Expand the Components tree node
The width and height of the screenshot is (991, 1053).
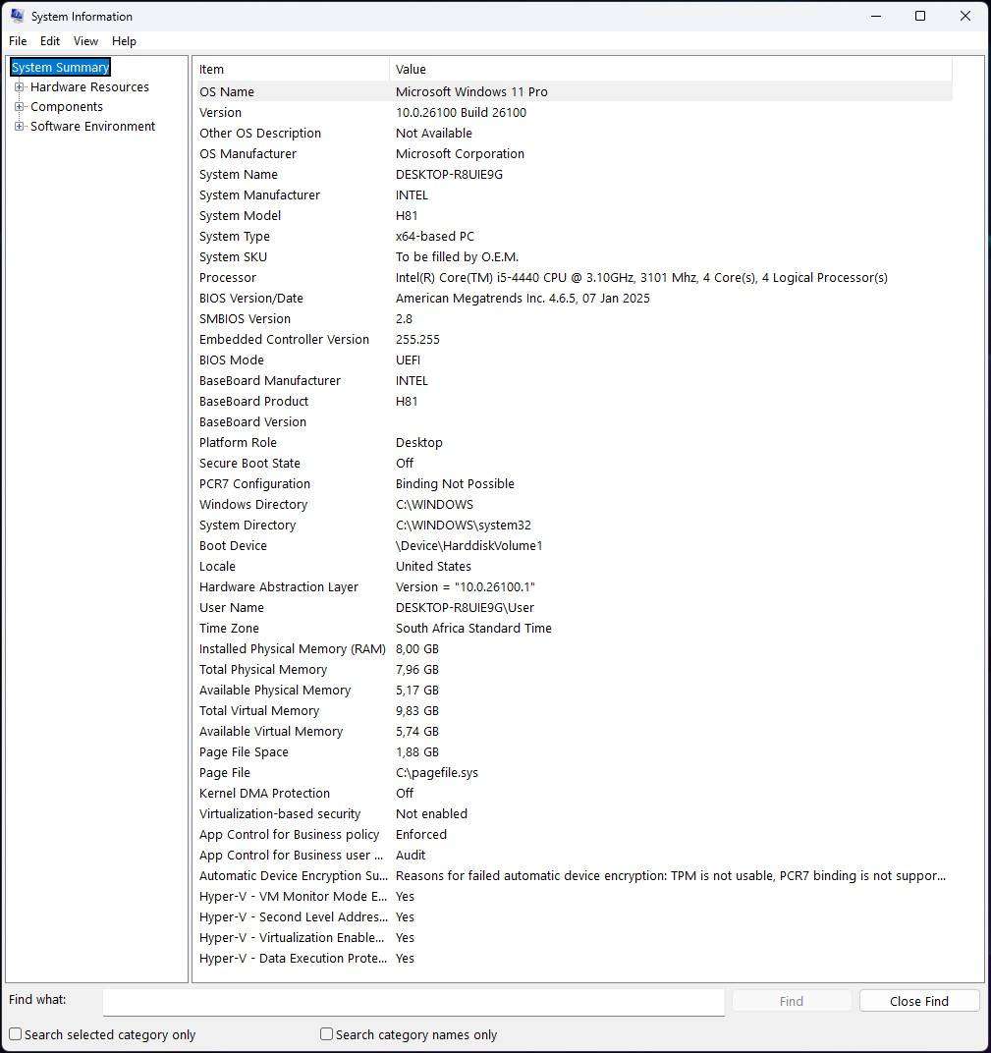(18, 106)
